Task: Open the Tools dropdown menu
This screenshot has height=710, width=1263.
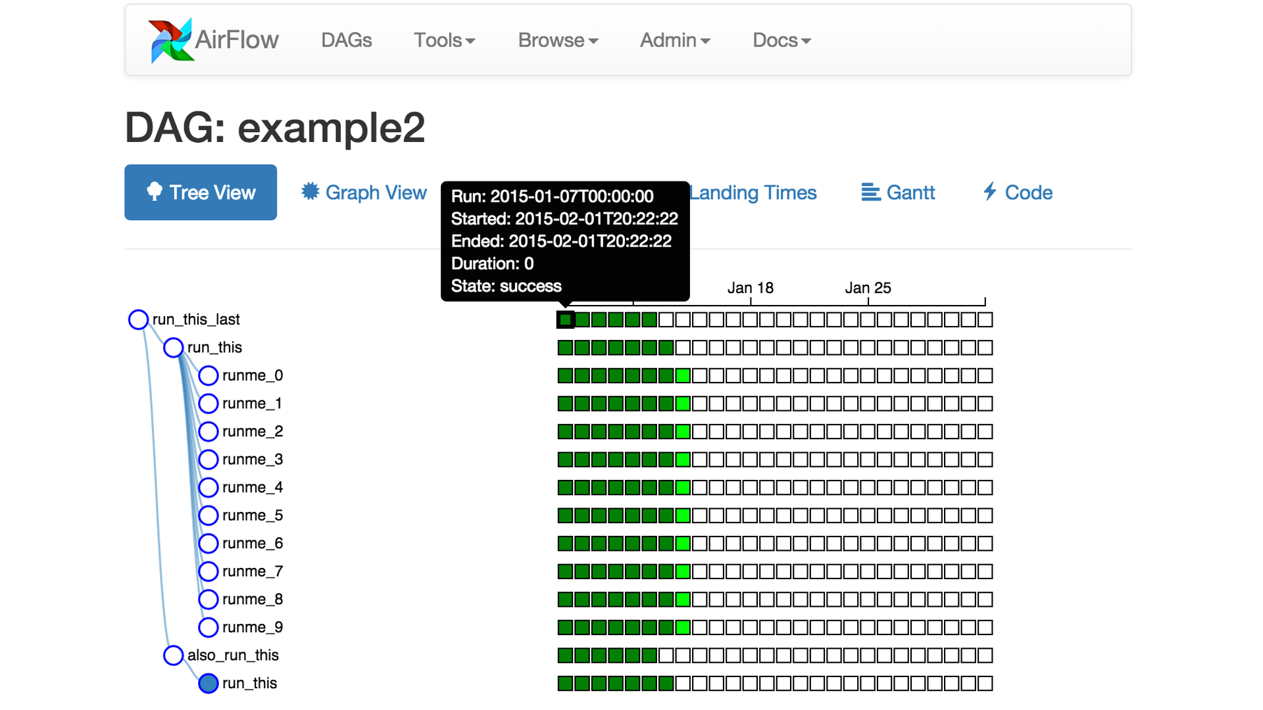Action: point(444,40)
